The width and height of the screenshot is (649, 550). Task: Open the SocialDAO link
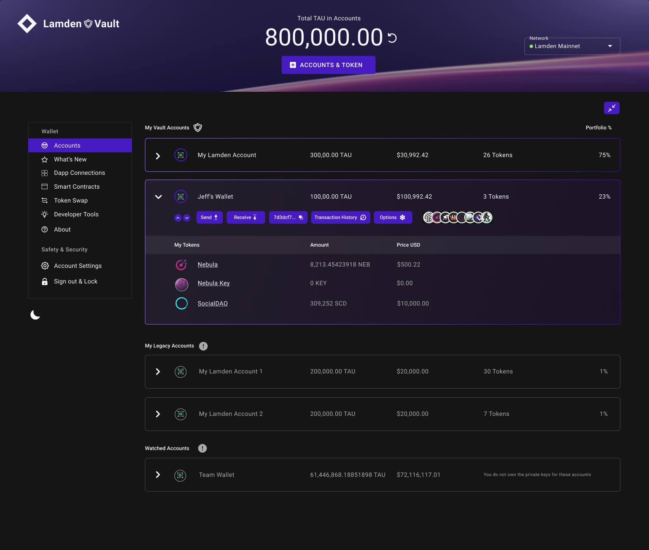(212, 303)
